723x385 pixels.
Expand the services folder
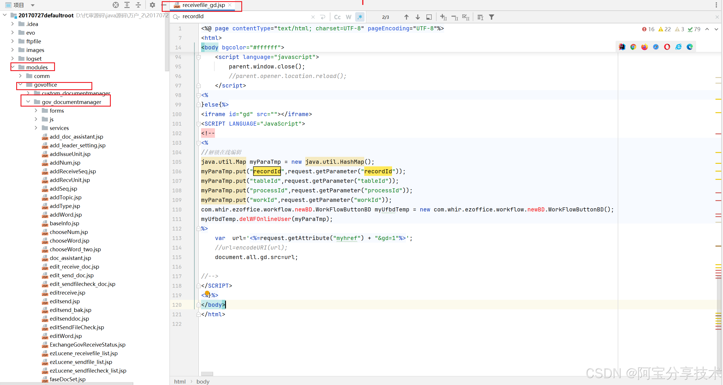36,128
